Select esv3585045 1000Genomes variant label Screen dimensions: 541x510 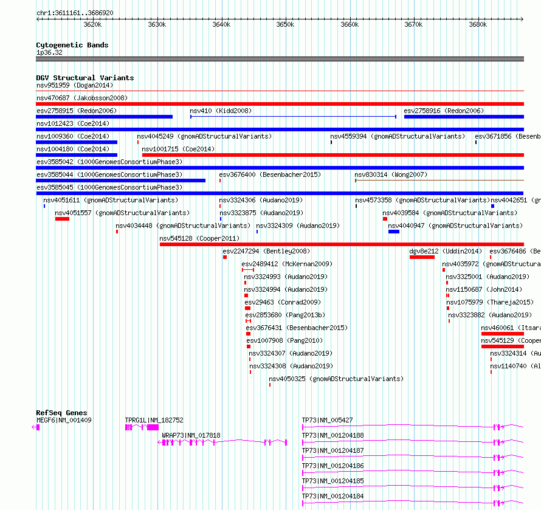coord(109,187)
